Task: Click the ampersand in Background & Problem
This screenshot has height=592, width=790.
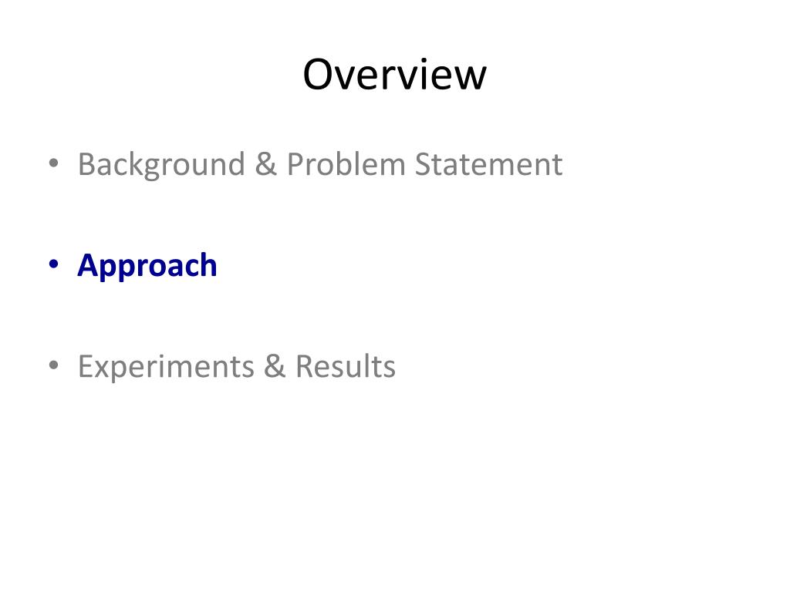Action: [x=265, y=164]
